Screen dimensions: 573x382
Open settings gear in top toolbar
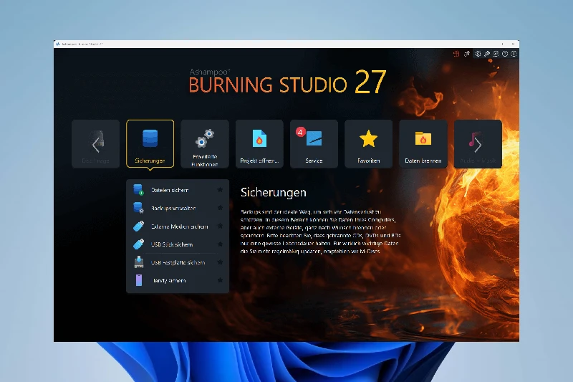point(478,54)
